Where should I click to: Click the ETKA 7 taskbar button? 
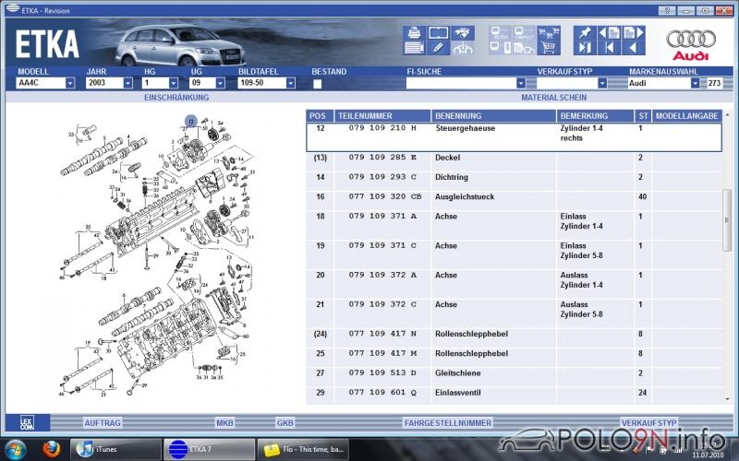(x=209, y=449)
